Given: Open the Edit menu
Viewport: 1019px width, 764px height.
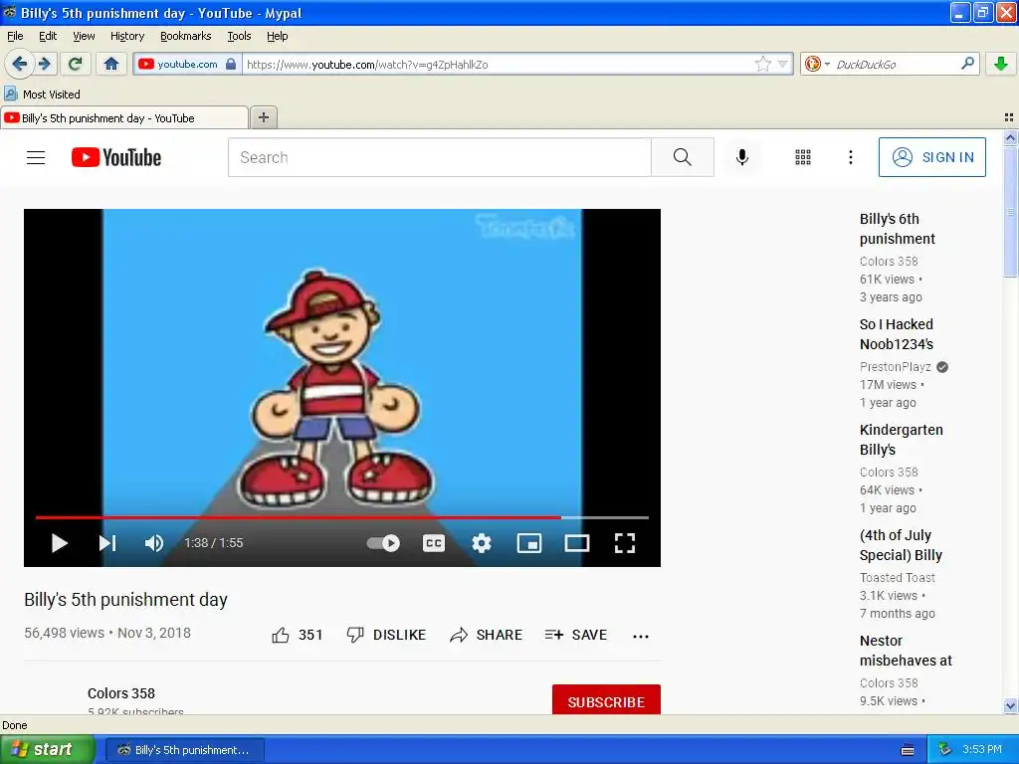Looking at the screenshot, I should pyautogui.click(x=48, y=36).
